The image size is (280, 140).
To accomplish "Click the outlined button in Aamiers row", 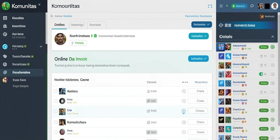I will pos(197,91).
